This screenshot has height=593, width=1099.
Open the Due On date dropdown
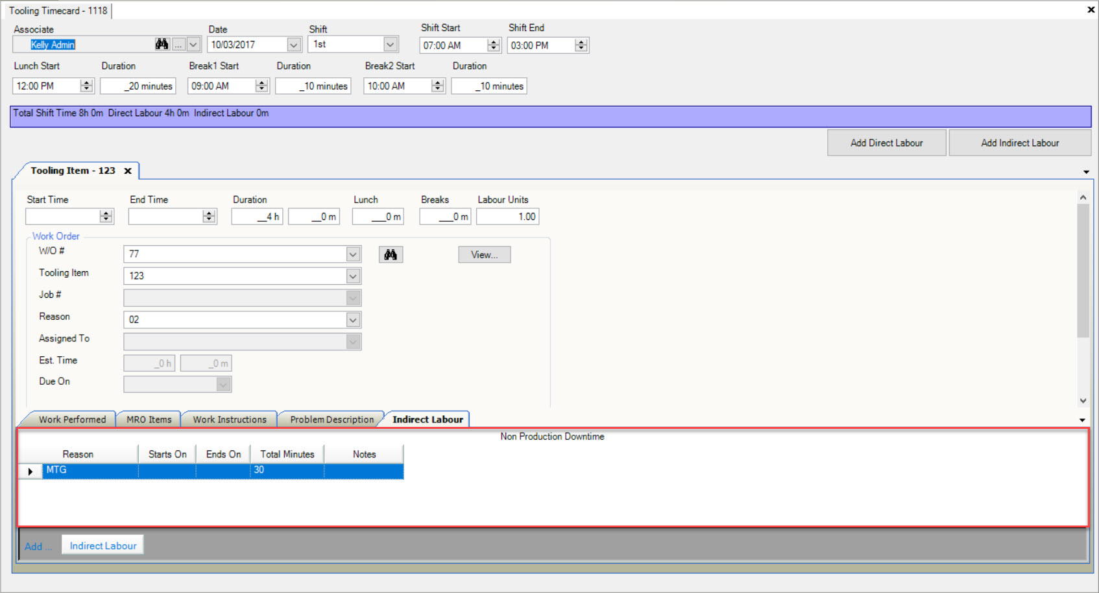click(223, 385)
